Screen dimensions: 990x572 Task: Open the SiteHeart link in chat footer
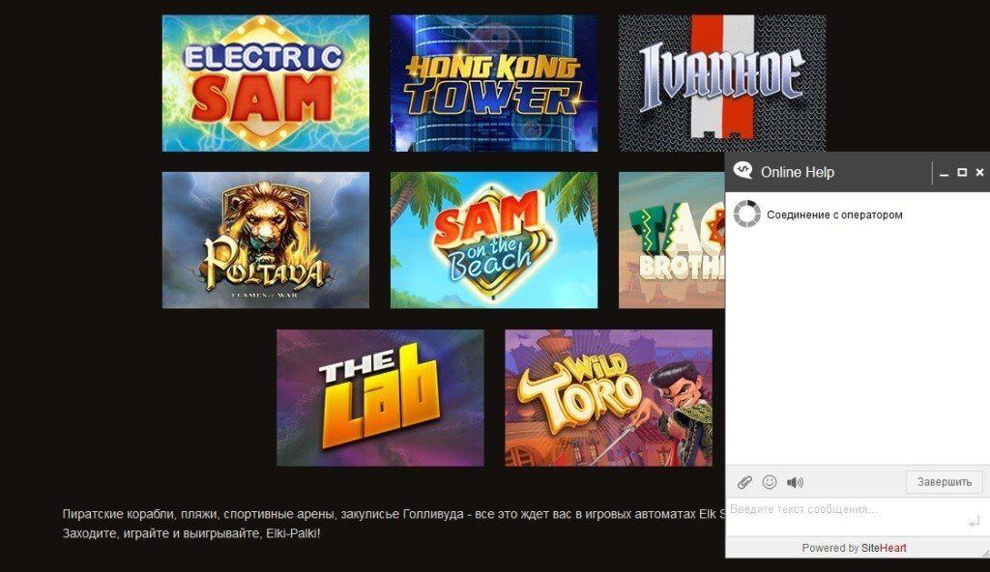884,548
